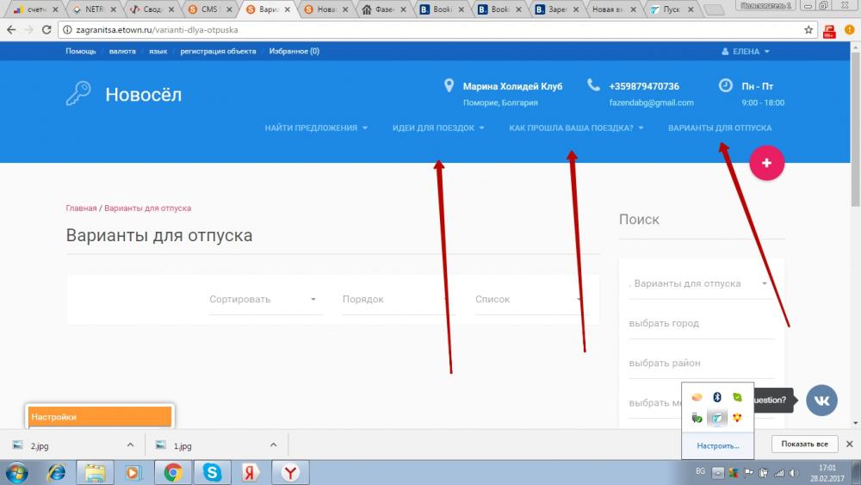Click язык in the top bar

(158, 51)
